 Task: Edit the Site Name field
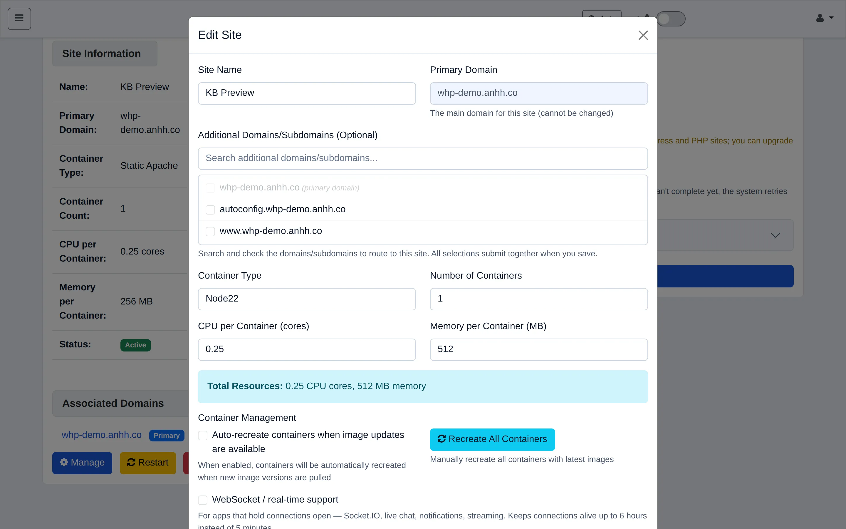pos(307,93)
